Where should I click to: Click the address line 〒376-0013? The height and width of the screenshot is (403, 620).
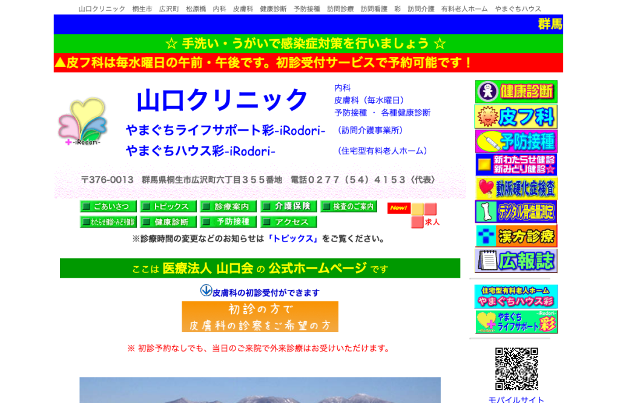(258, 180)
